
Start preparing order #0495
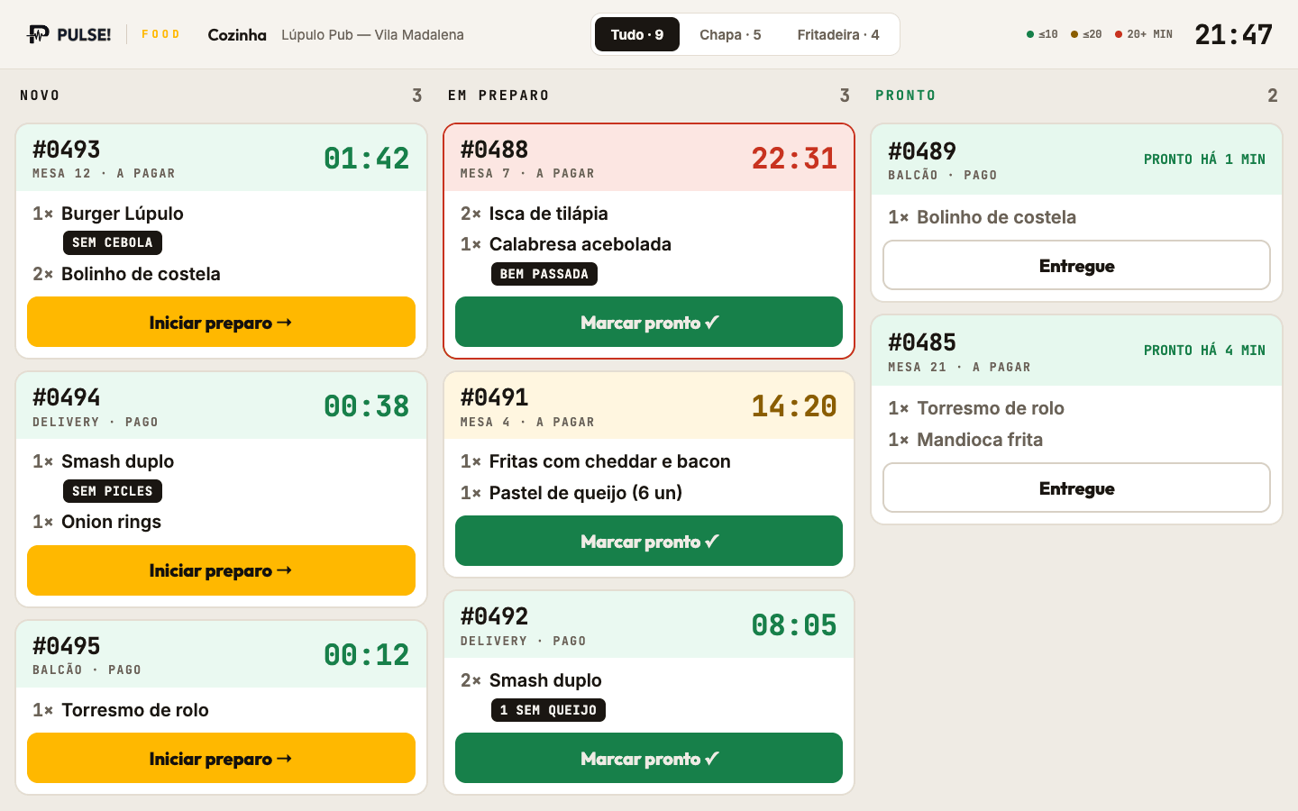pos(221,758)
